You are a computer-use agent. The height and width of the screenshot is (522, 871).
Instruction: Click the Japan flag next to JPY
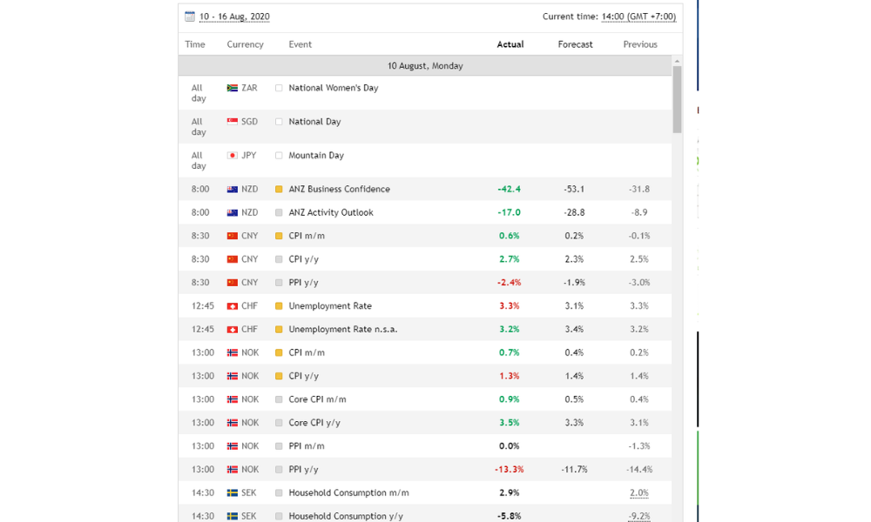tap(233, 156)
